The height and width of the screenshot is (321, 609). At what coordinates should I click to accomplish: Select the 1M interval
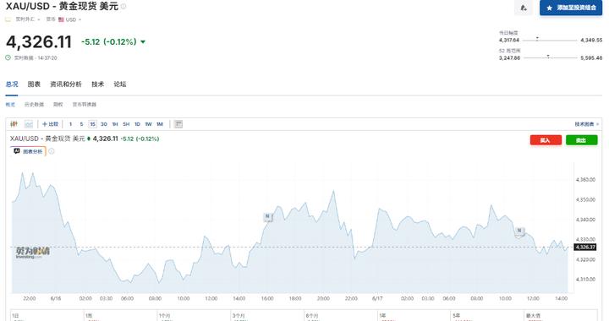(x=160, y=124)
